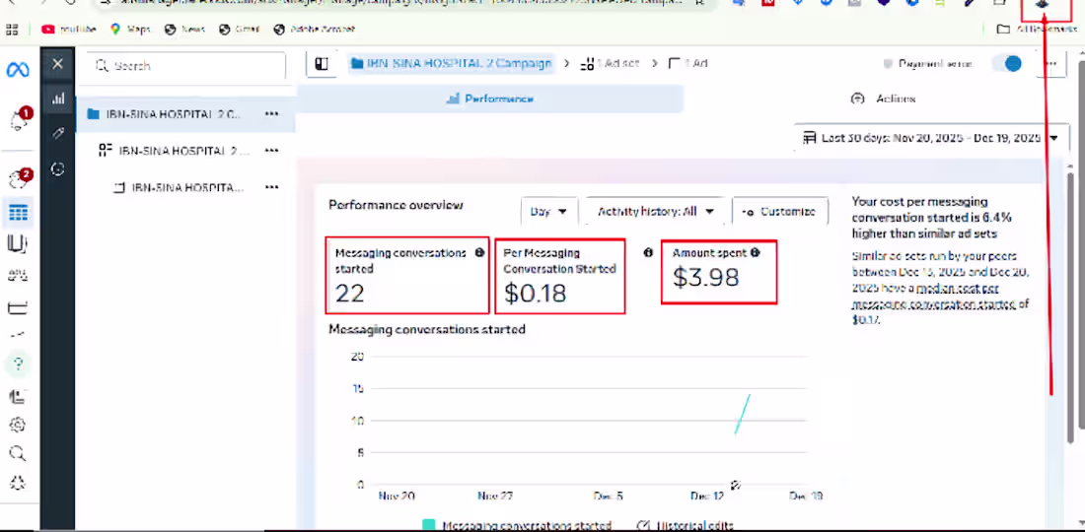Close the side panel with X
The width and height of the screenshot is (1085, 532).
[x=57, y=64]
